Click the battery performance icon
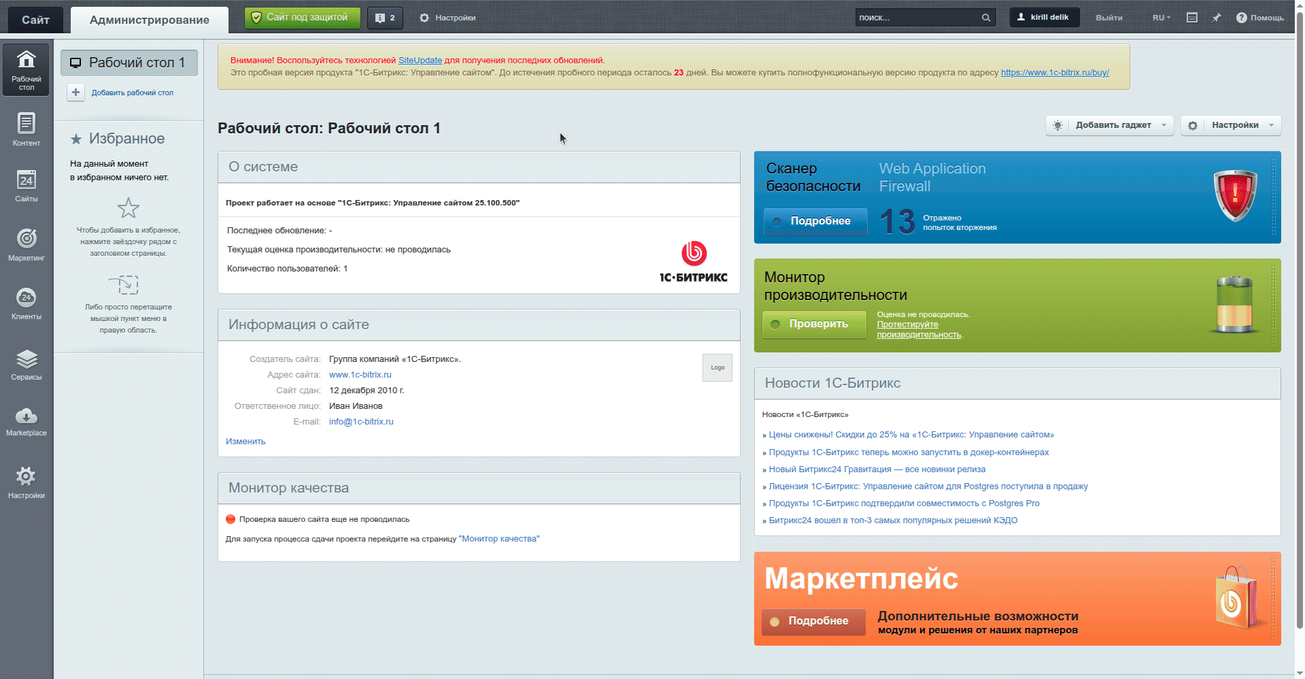Image resolution: width=1305 pixels, height=679 pixels. coord(1234,305)
